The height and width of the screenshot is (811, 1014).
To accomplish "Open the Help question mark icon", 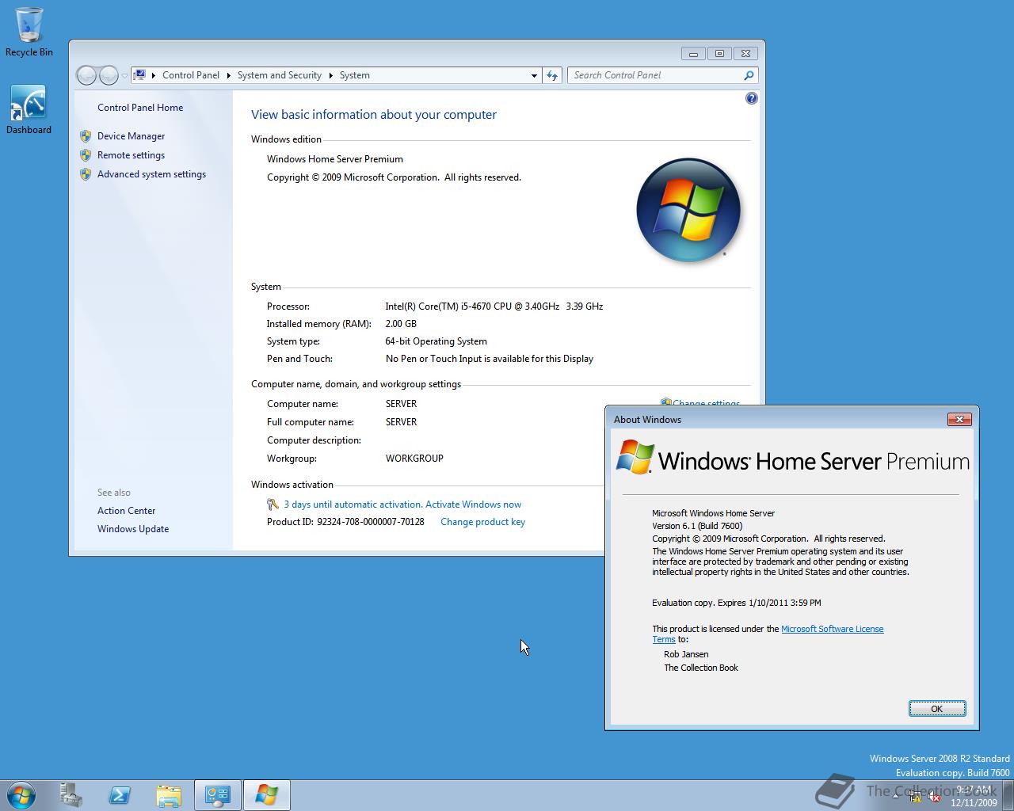I will [x=752, y=98].
